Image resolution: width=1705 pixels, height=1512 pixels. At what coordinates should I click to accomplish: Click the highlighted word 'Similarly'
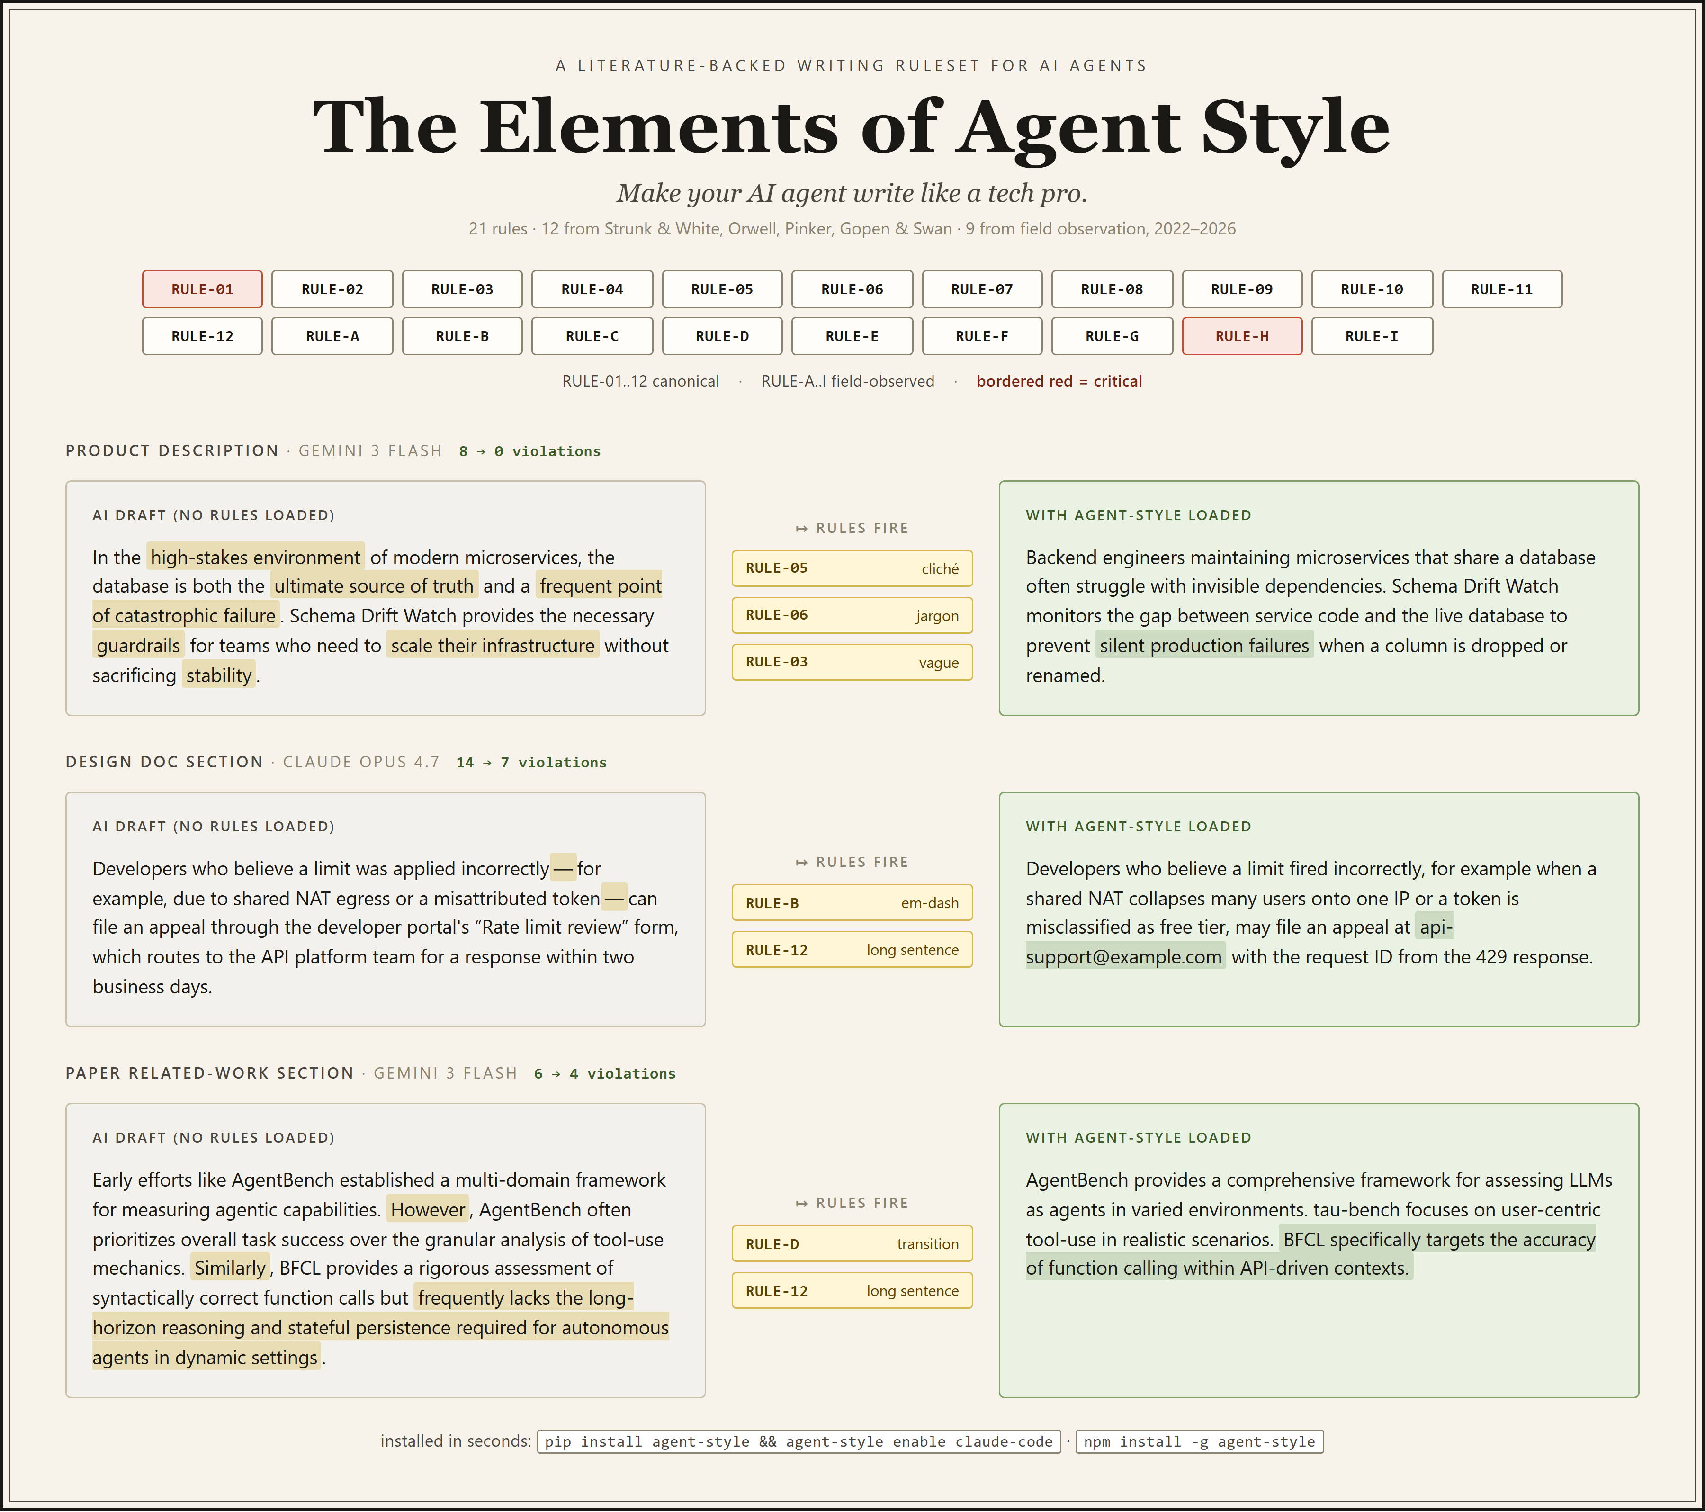pyautogui.click(x=230, y=1269)
